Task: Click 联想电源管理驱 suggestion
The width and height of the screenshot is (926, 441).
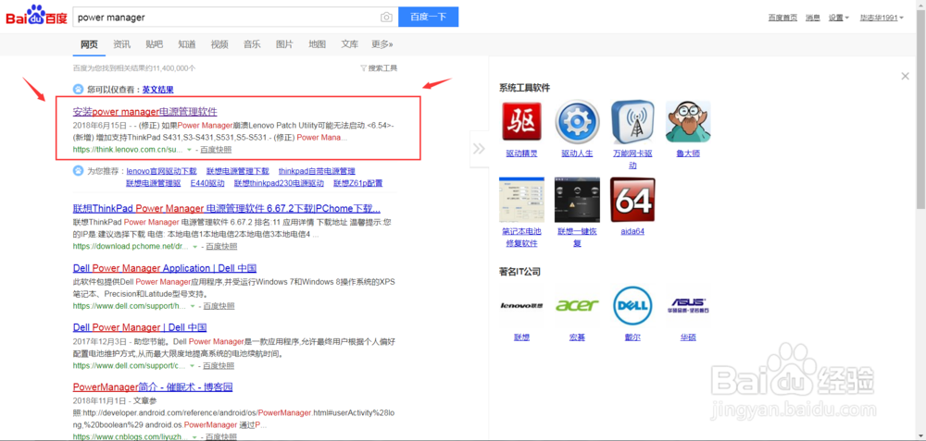Action: pyautogui.click(x=153, y=183)
